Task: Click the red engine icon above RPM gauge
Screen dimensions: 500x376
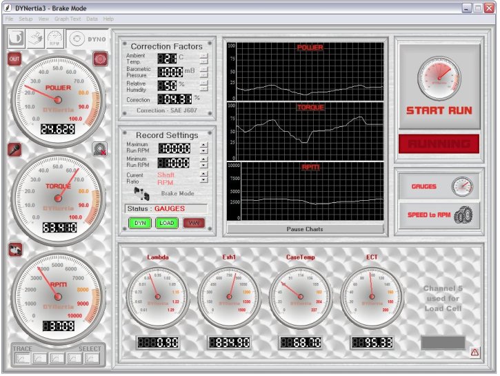Action: click(x=15, y=250)
